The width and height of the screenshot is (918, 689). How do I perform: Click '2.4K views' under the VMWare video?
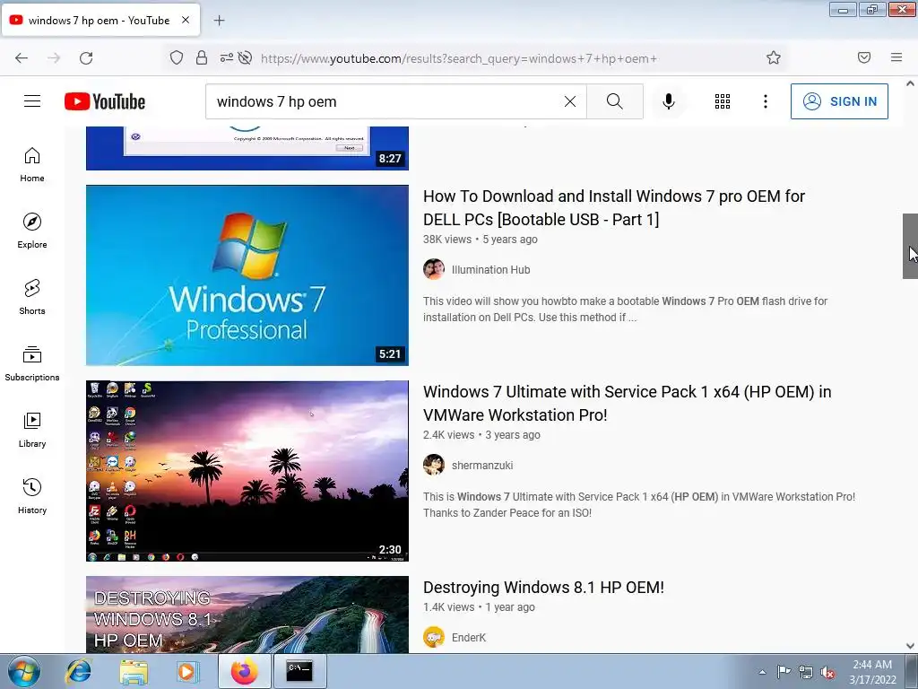click(449, 435)
